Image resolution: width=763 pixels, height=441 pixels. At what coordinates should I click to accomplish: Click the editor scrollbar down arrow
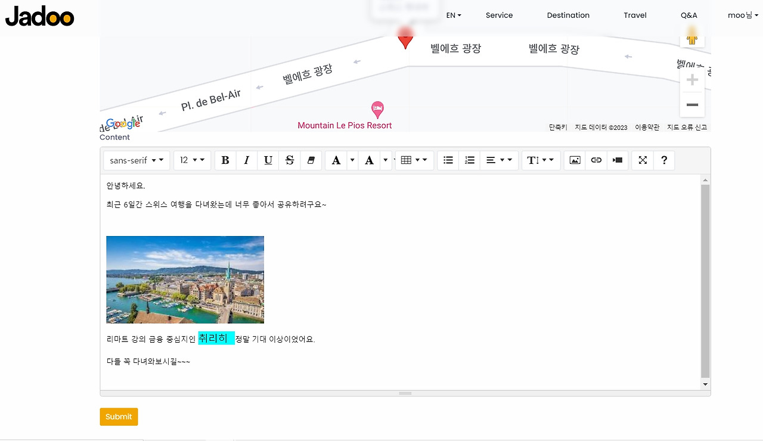(706, 384)
